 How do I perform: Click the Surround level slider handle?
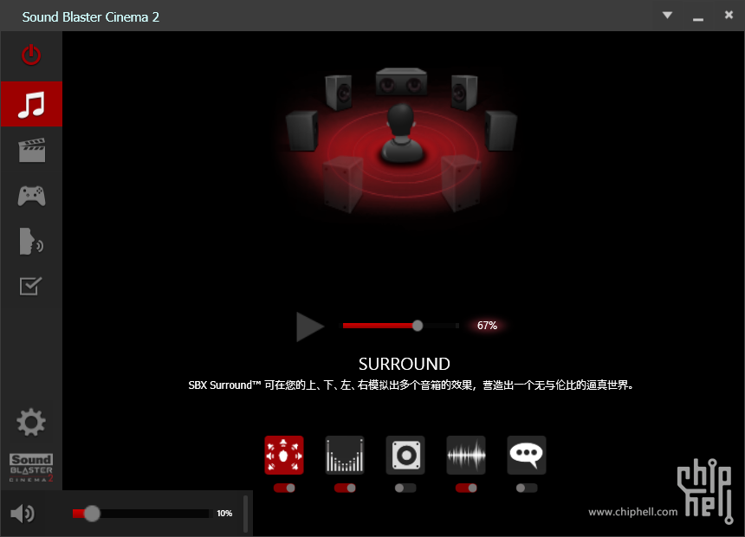(418, 326)
